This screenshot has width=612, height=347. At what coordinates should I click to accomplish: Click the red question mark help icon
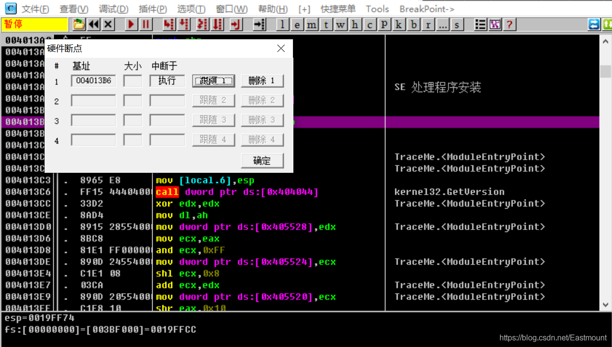510,24
